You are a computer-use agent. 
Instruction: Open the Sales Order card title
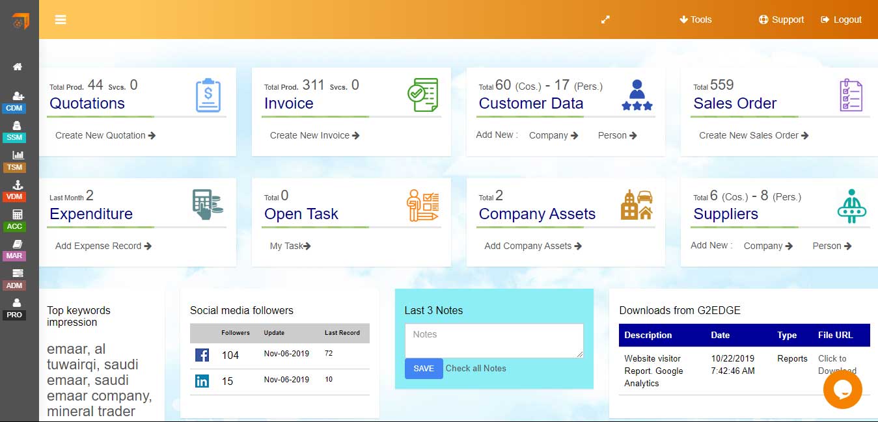(x=735, y=103)
